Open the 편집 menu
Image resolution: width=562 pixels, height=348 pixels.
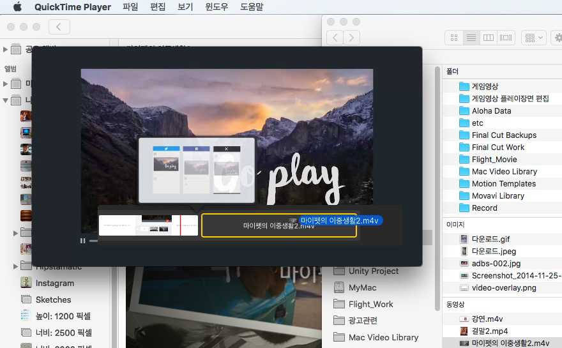158,7
